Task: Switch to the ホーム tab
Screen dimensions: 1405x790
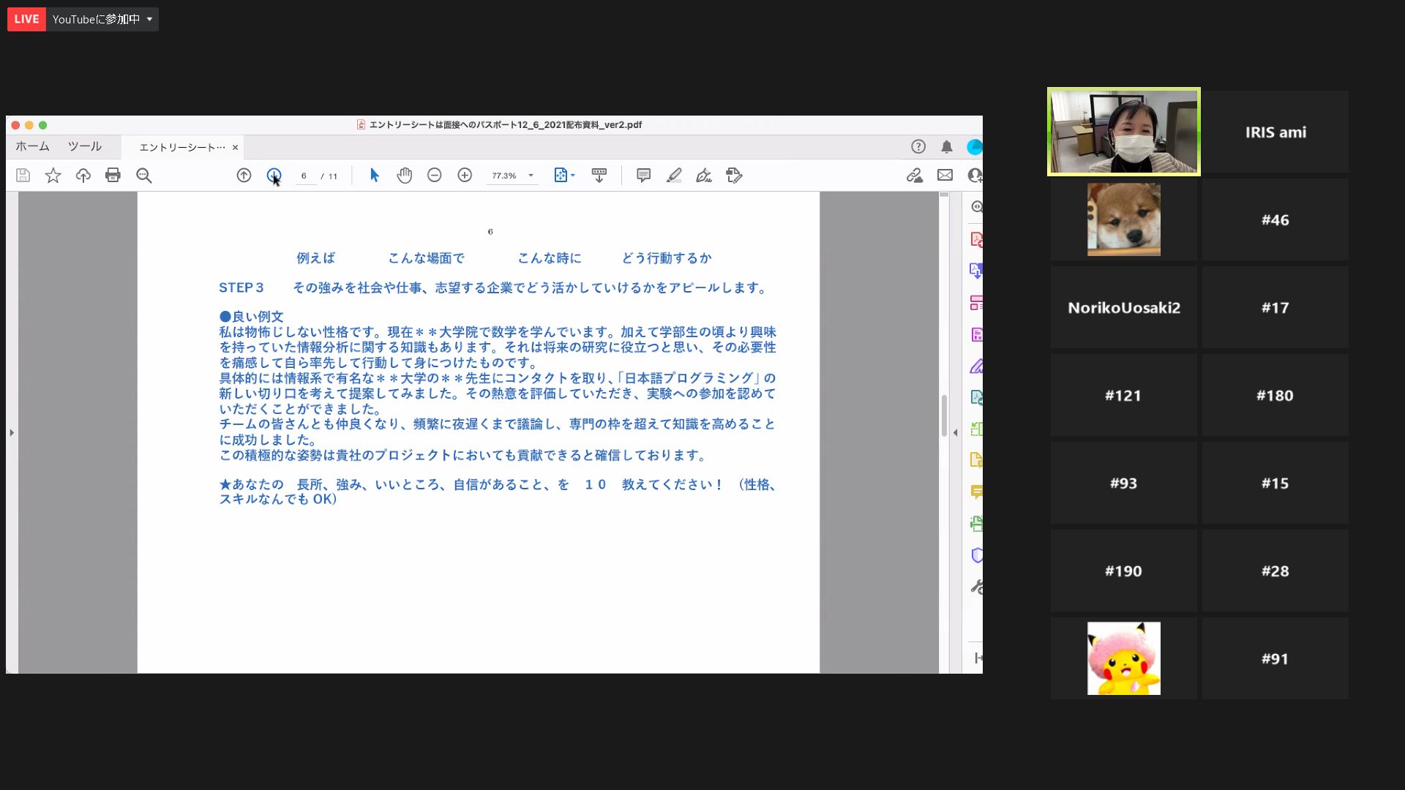Action: tap(32, 147)
